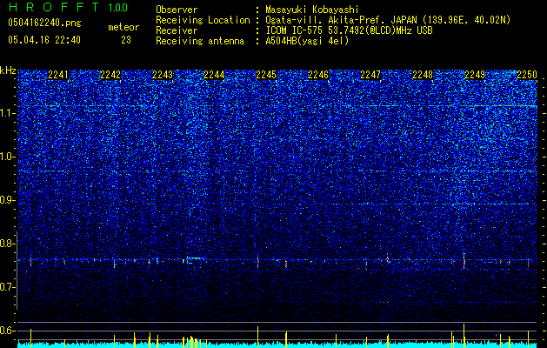Click observer name Masayuki Kobayashi

[x=312, y=10]
